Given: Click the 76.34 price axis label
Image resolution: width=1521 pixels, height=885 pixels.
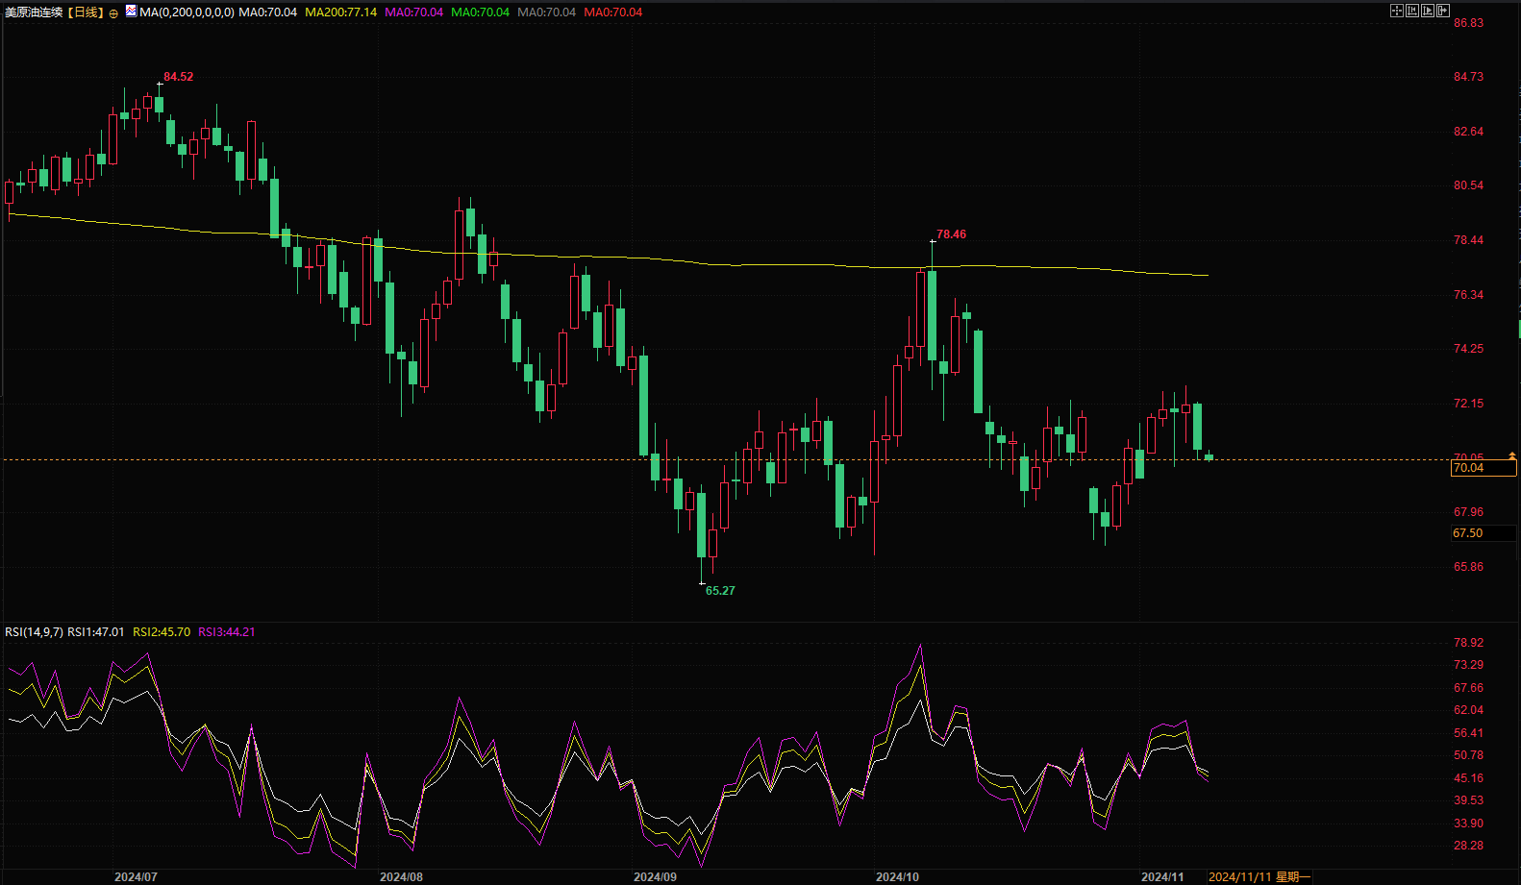Looking at the screenshot, I should point(1468,295).
